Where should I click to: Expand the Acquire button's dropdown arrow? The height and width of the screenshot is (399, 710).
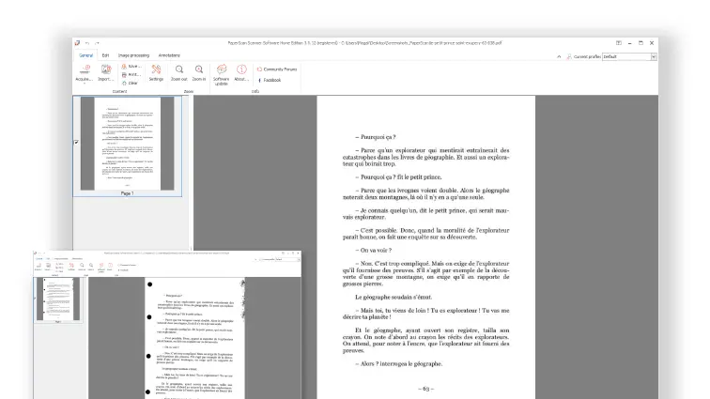coord(85,84)
